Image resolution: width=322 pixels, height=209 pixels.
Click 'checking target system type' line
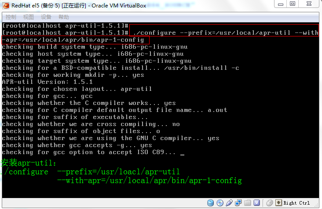click(97, 61)
